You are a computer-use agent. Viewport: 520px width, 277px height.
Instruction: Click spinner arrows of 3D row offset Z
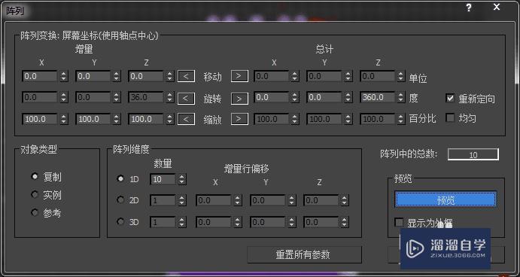tap(345, 222)
